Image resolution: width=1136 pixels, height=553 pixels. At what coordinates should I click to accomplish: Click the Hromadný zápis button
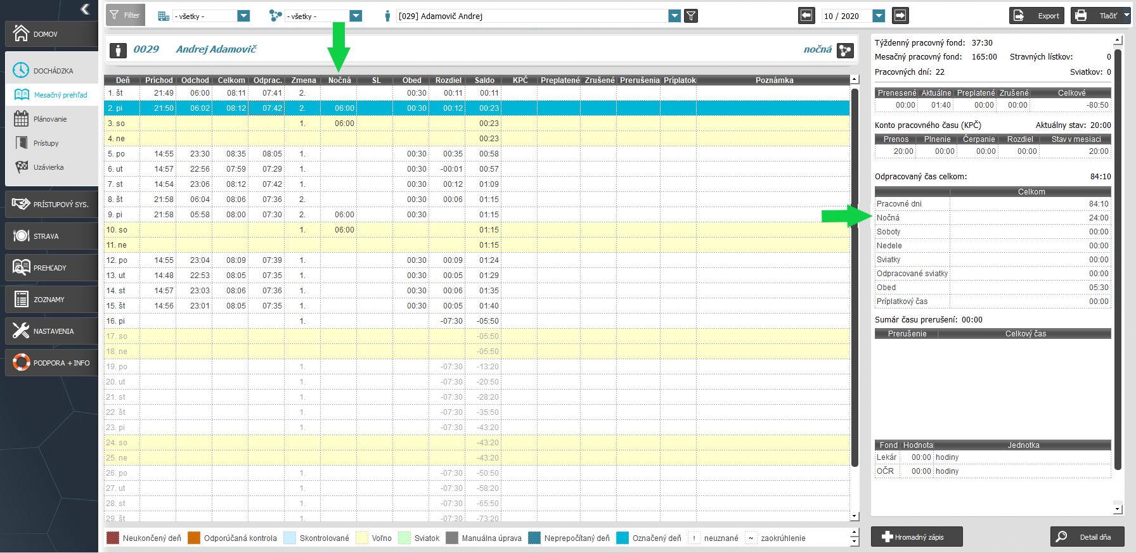(917, 537)
